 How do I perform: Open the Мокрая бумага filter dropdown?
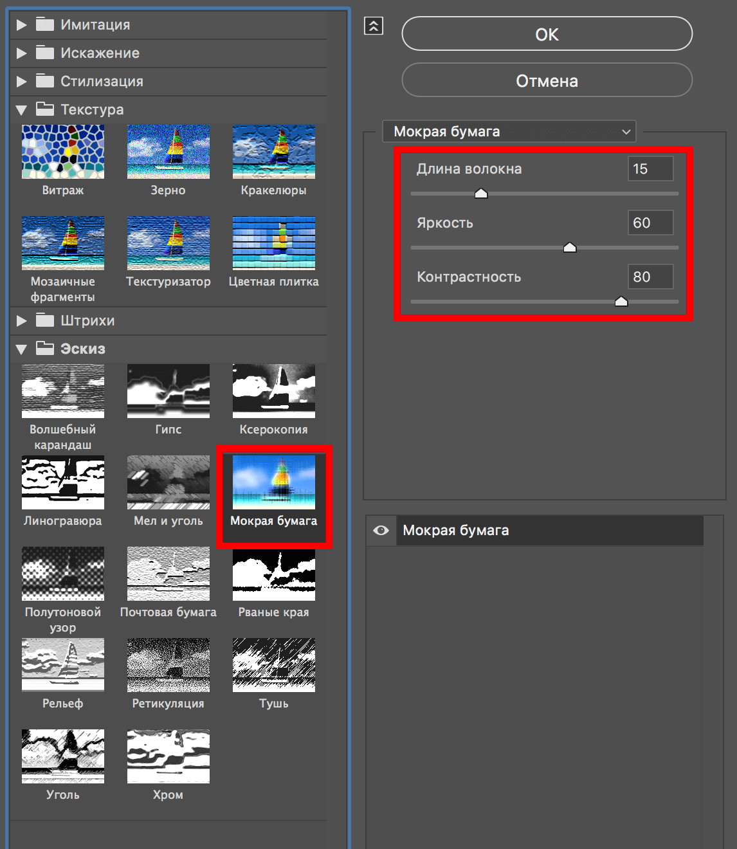[x=509, y=132]
